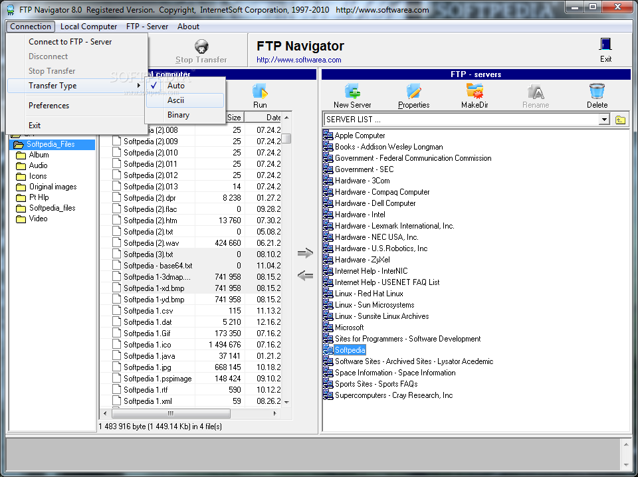Click the Delete trash bin icon
This screenshot has height=477, width=638.
597,91
